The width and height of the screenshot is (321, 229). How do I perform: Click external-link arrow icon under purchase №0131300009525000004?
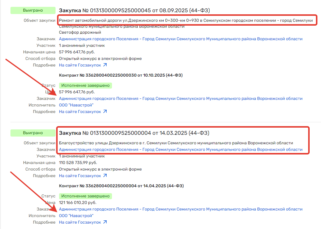105,176
